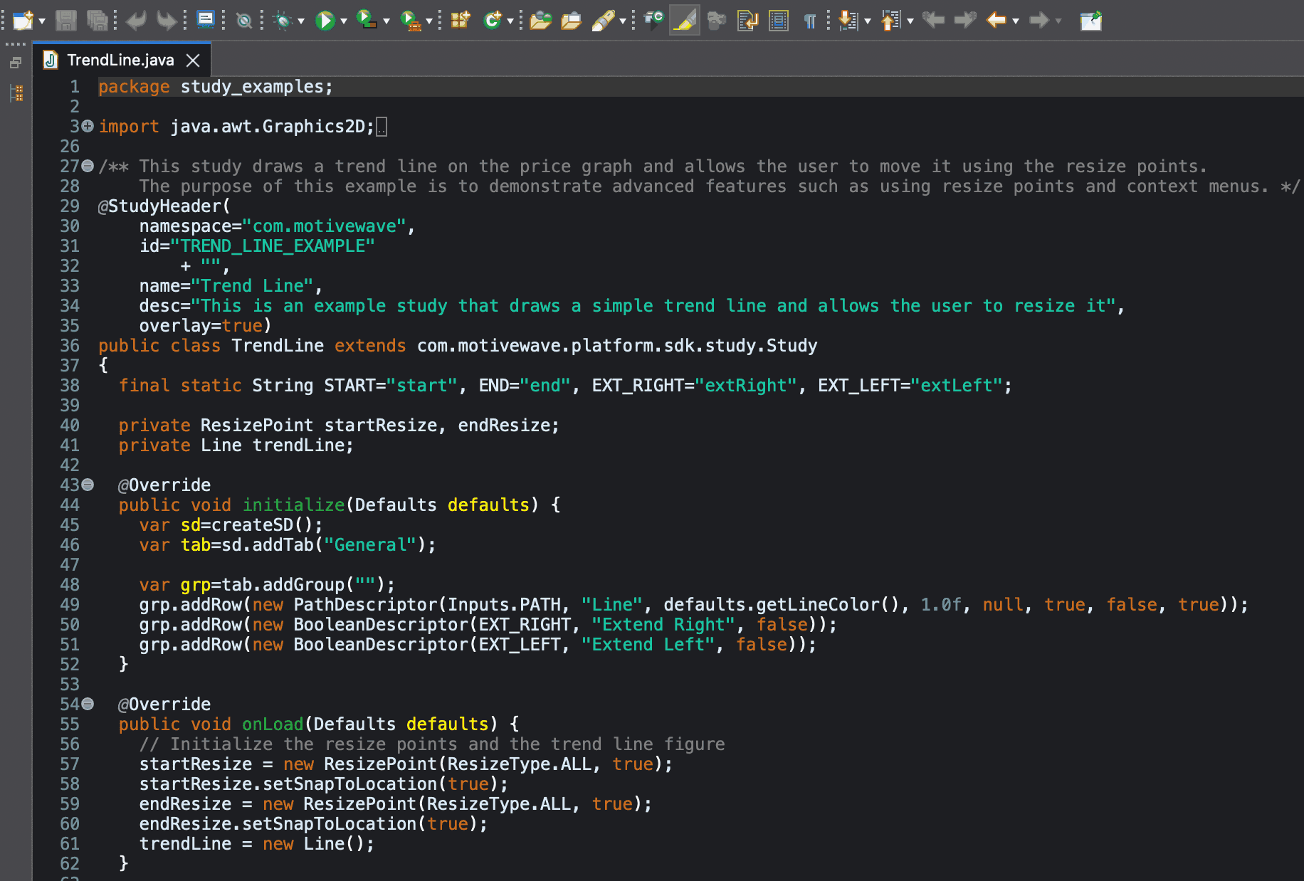Click the green Run button
1304x881 pixels.
pyautogui.click(x=325, y=21)
